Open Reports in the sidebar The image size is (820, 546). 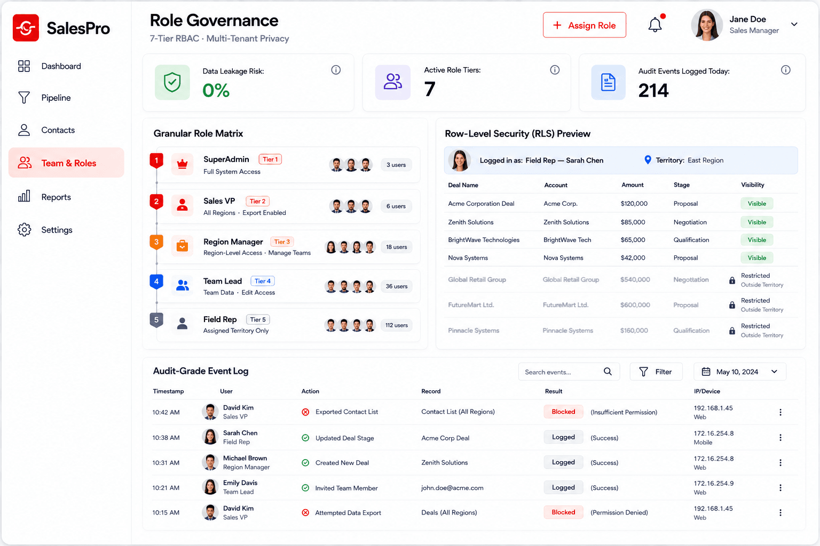point(66,197)
